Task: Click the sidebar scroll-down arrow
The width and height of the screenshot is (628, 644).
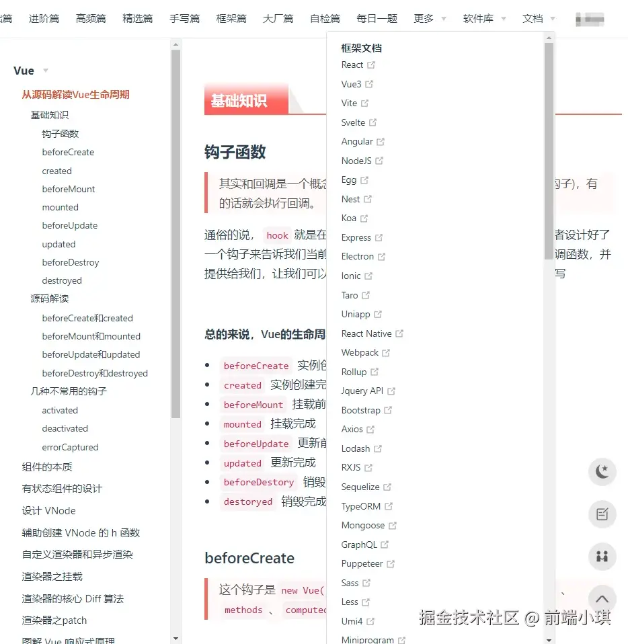Action: point(175,639)
